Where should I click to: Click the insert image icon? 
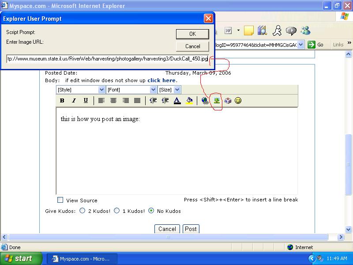click(x=217, y=101)
